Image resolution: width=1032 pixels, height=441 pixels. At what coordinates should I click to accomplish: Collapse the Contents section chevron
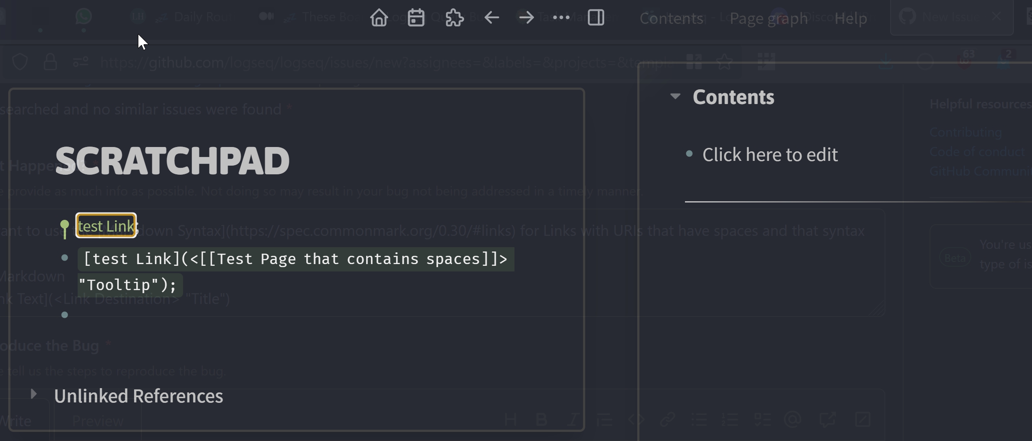coord(675,96)
